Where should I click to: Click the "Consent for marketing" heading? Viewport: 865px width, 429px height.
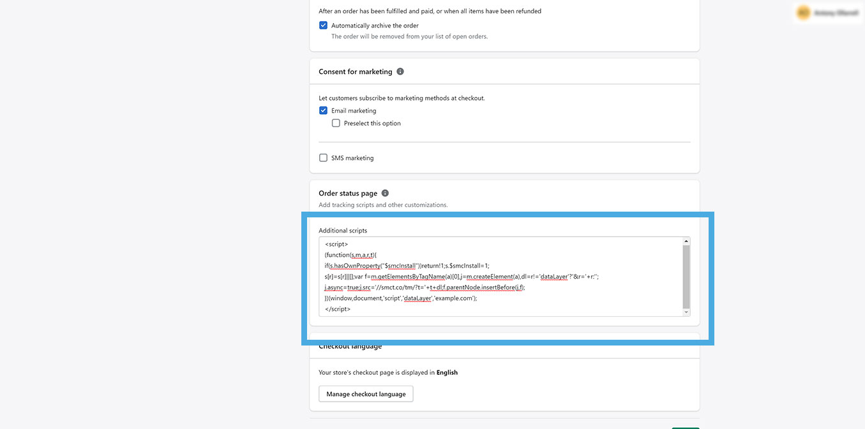[x=356, y=71]
